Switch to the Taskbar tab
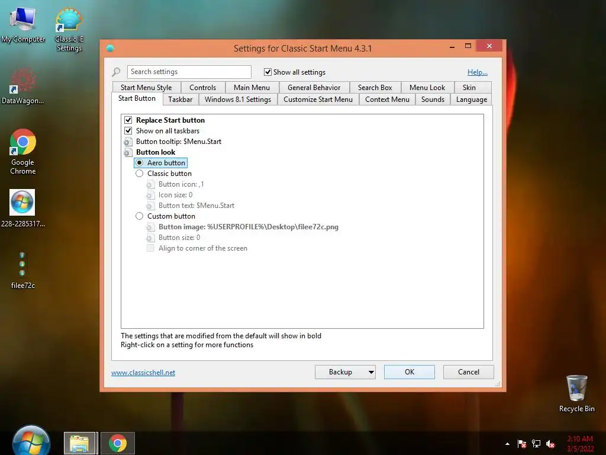Viewport: 606px width, 455px height. (x=180, y=100)
